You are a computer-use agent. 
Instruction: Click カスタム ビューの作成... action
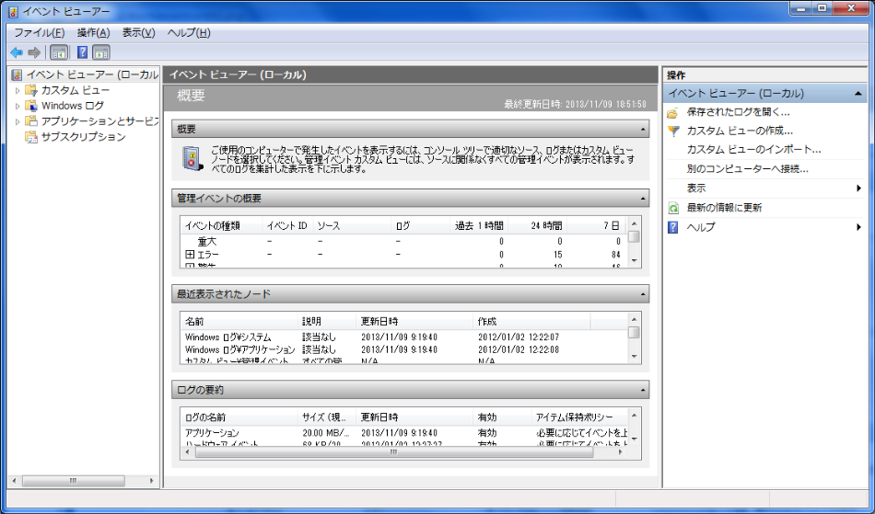click(740, 131)
